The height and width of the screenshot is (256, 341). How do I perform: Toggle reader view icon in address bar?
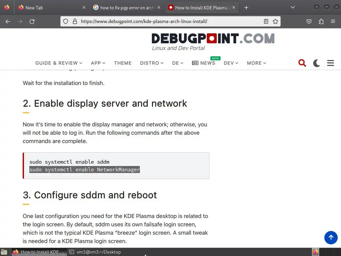coord(266,21)
